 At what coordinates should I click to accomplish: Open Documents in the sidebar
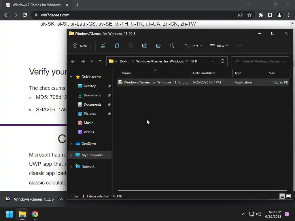pyautogui.click(x=92, y=104)
